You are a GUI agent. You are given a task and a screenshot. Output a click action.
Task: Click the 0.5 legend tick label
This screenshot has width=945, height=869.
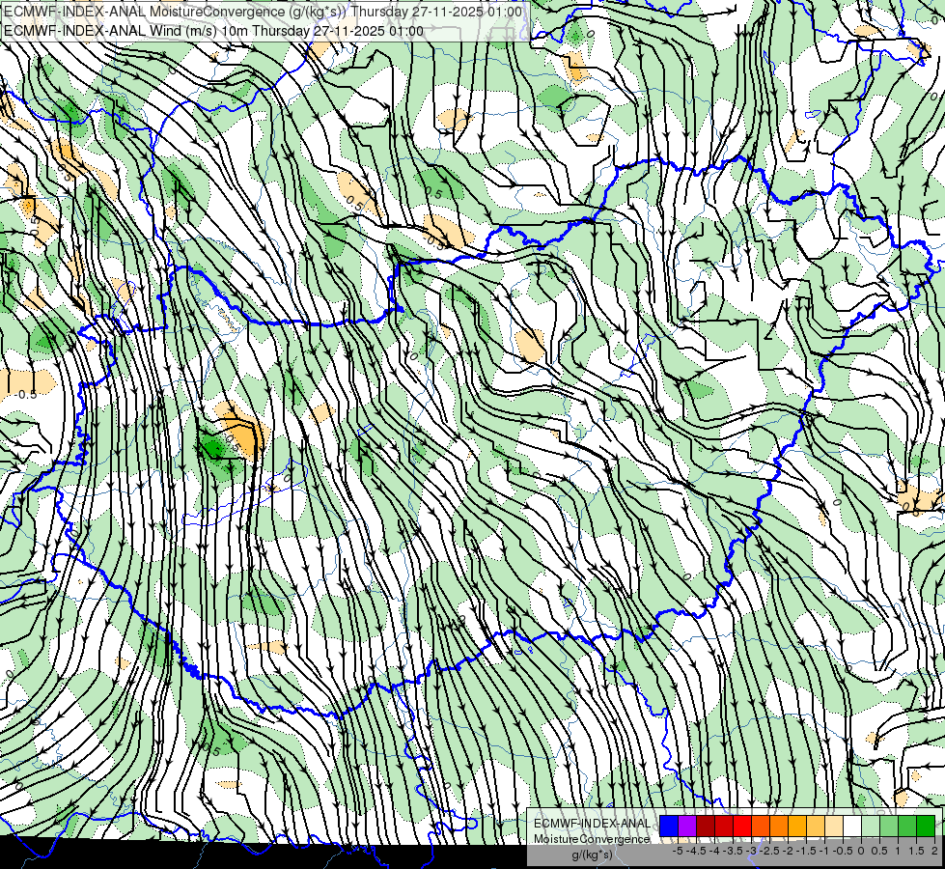tap(879, 851)
